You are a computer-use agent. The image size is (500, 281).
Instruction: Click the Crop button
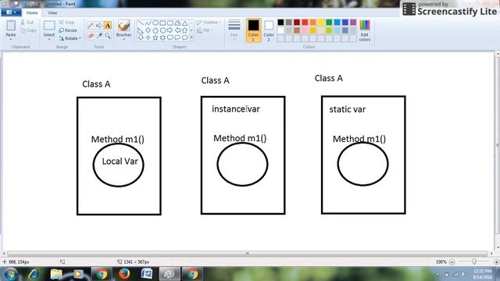click(66, 23)
